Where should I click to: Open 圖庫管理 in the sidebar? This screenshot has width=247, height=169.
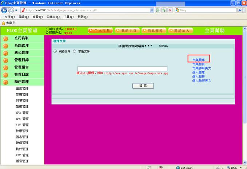[x=22, y=89]
